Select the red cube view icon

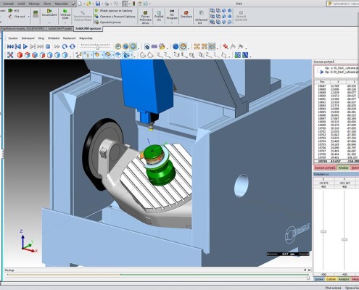20,55
